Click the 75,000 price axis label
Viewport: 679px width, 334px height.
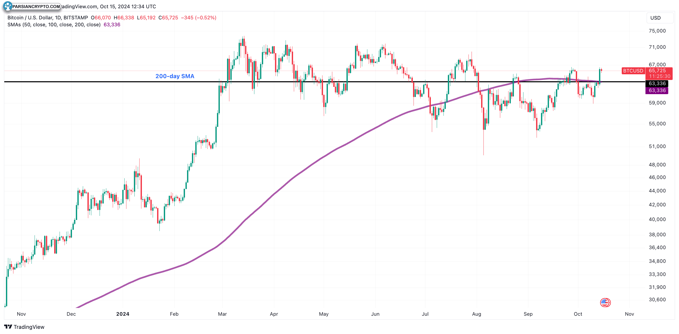coord(657,31)
